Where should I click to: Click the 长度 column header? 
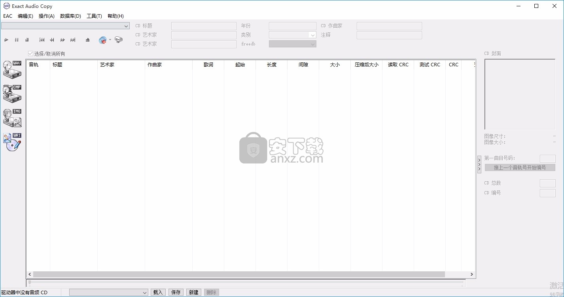[x=272, y=65]
